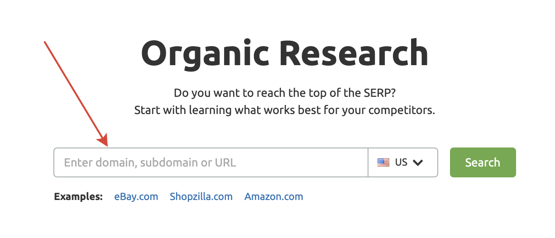Click the chevron arrow beside US
This screenshot has width=555, height=238.
(x=418, y=162)
